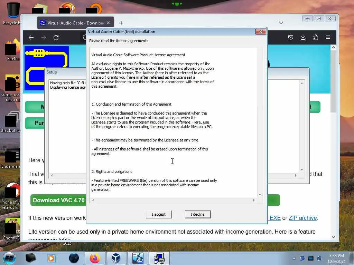The width and height of the screenshot is (354, 265).
Task: Open the media player taskbar icon
Action: click(51, 258)
